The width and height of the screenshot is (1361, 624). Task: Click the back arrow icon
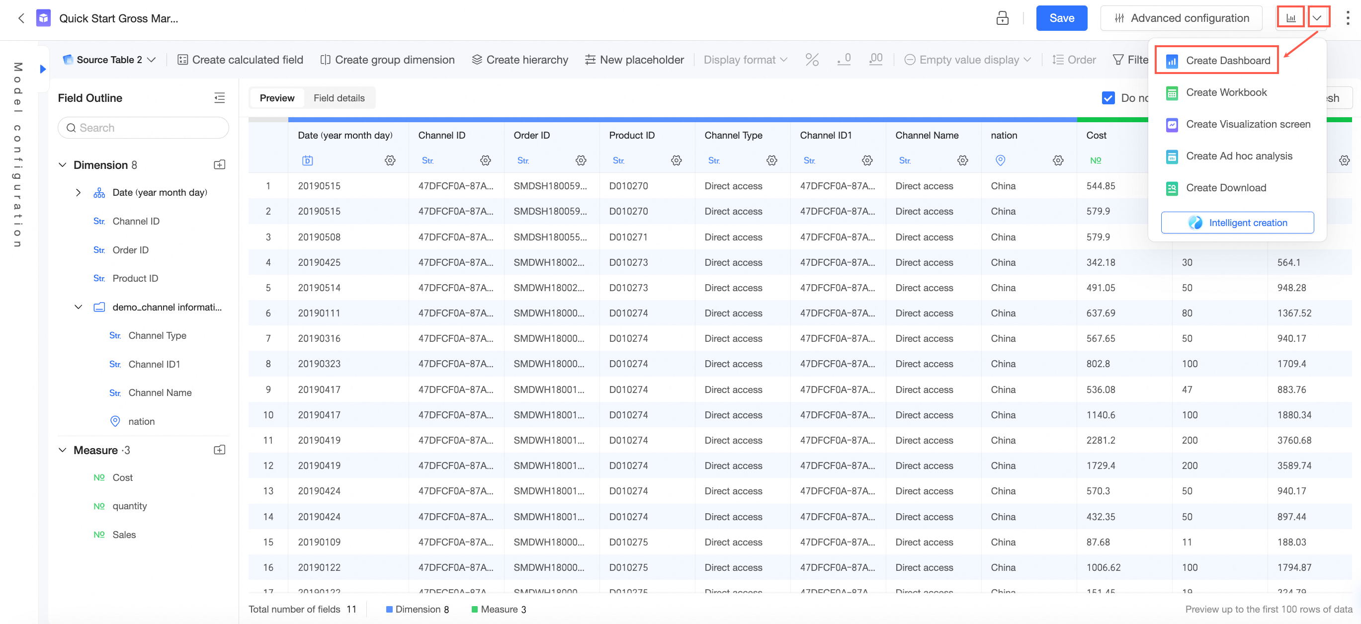[21, 18]
